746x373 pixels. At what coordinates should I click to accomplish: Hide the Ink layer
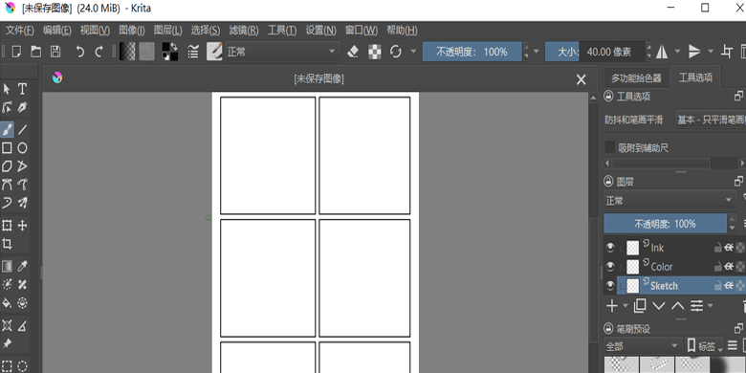tap(610, 248)
